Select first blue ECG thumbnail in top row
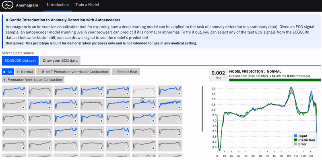Image resolution: width=322 pixels, height=160 pixels. coord(14,91)
